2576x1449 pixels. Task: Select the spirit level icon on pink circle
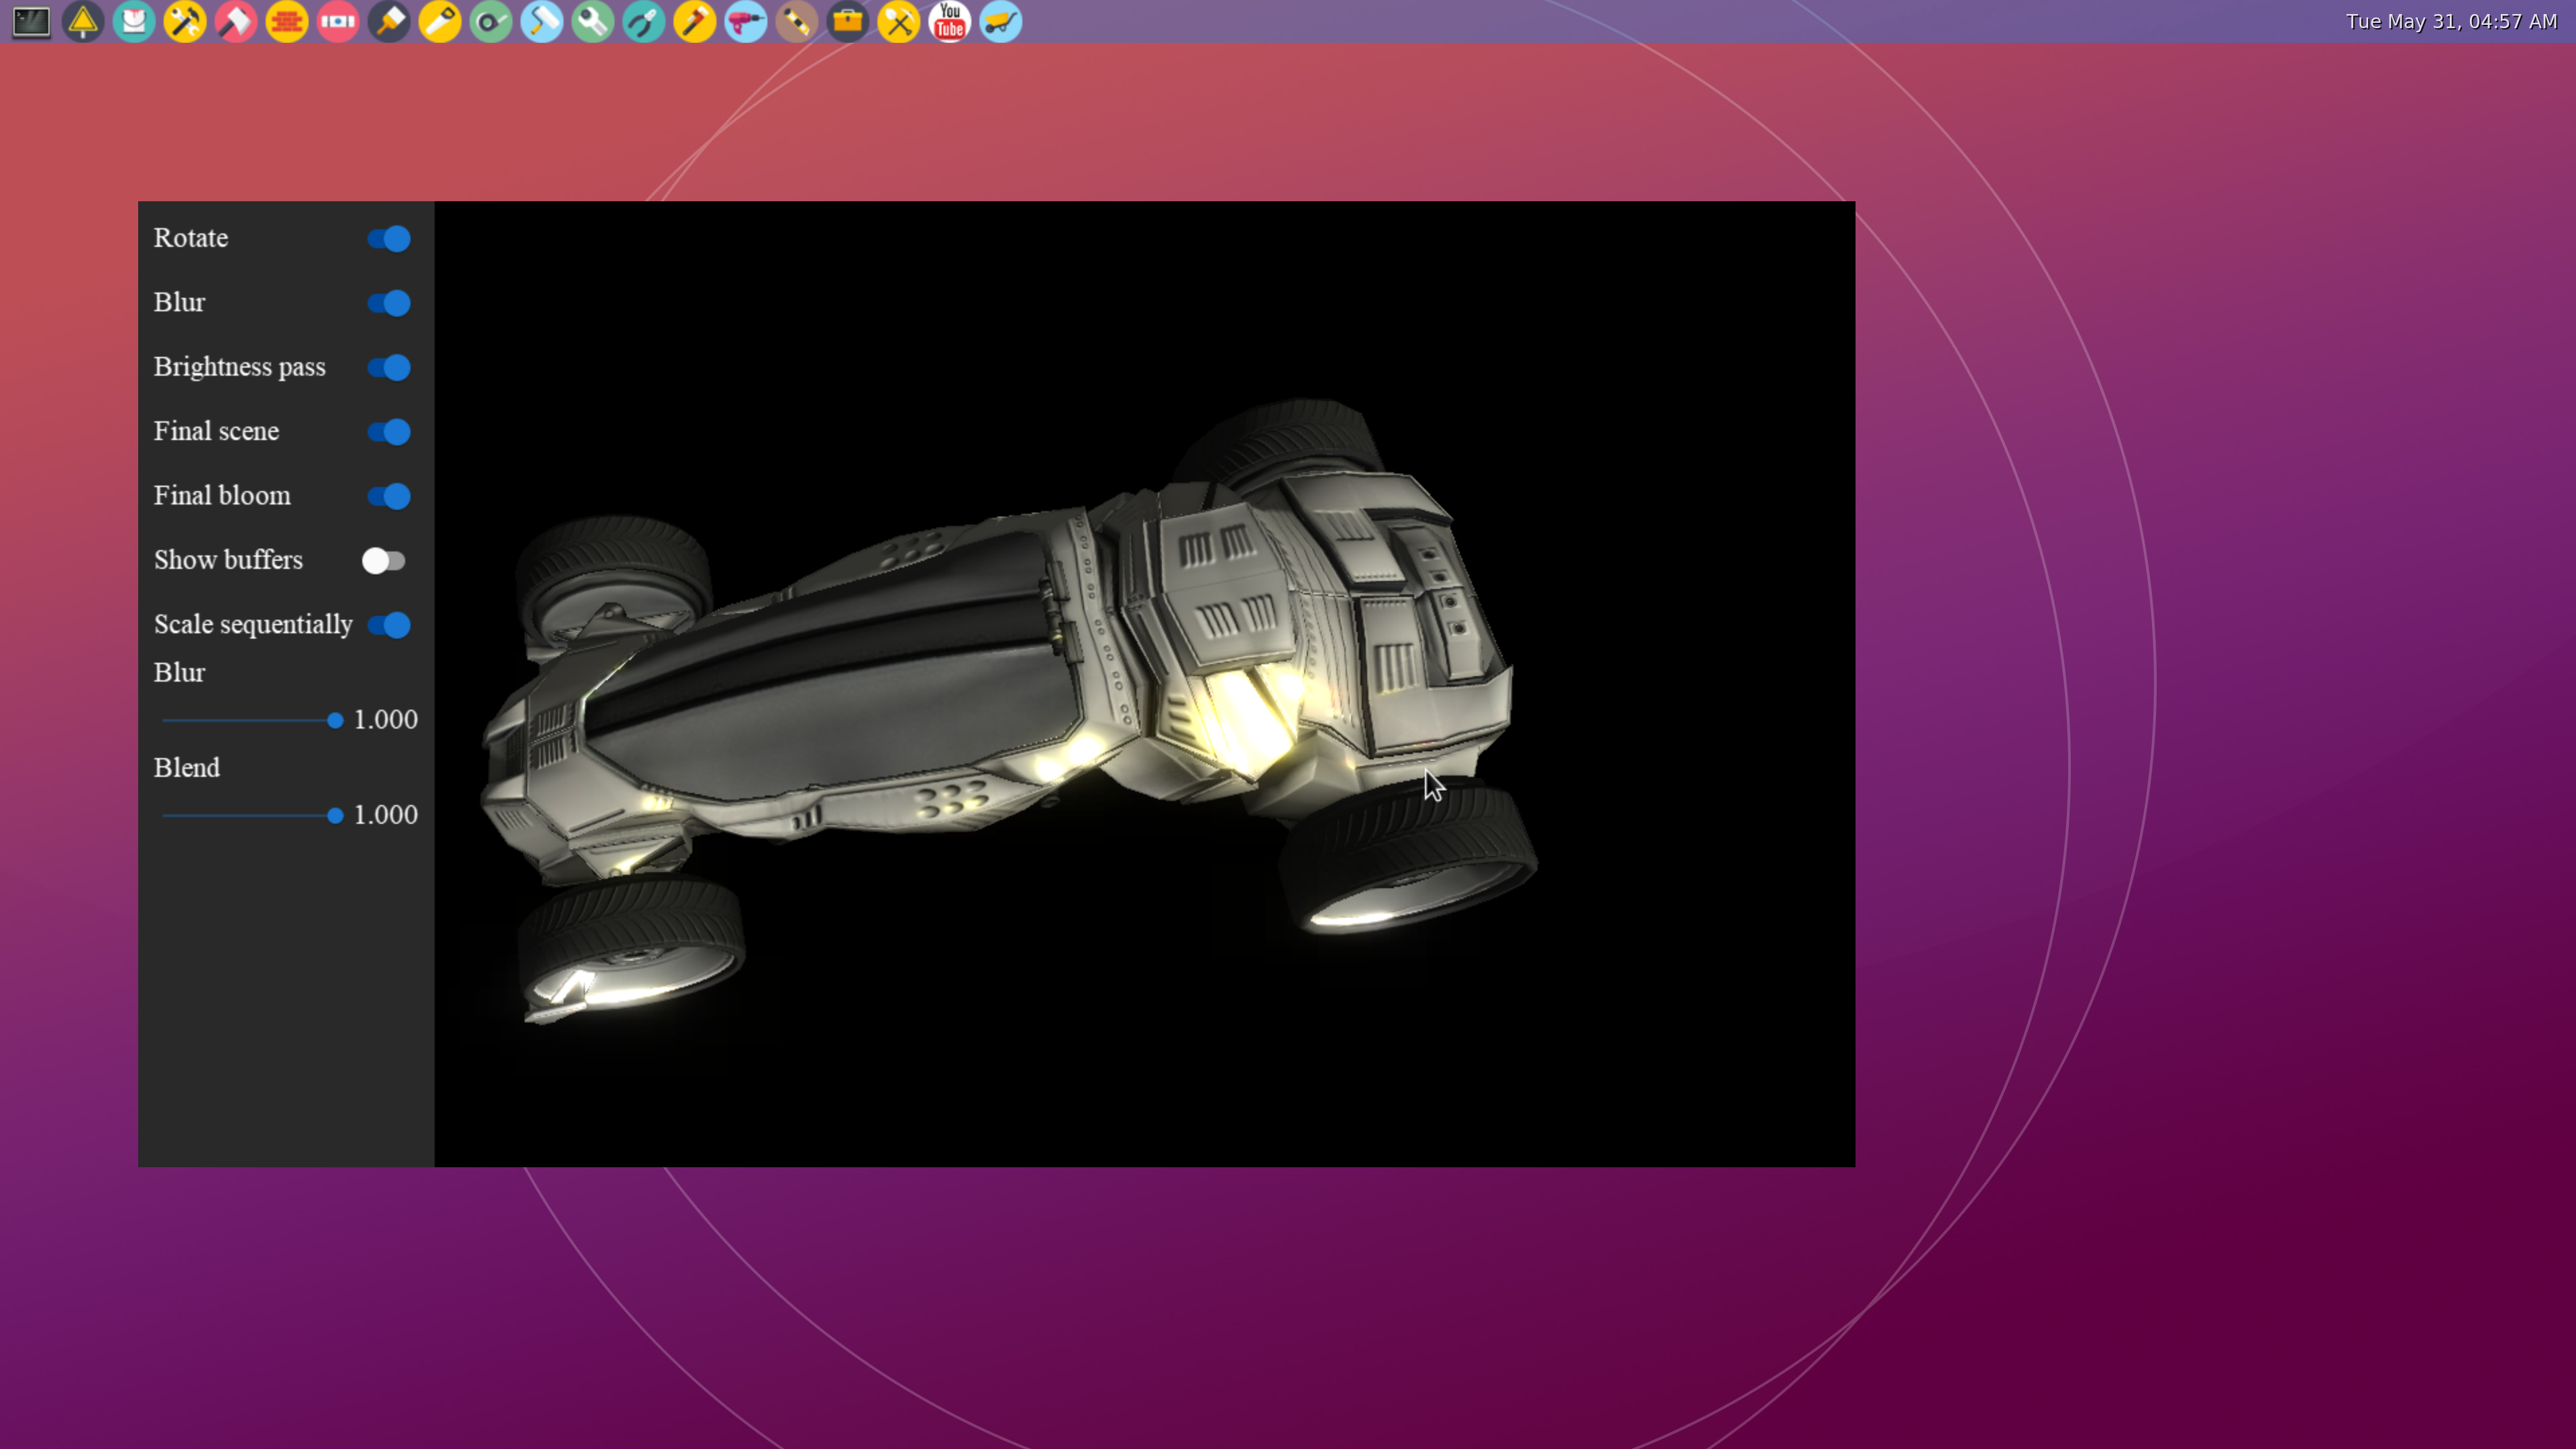pos(338,22)
